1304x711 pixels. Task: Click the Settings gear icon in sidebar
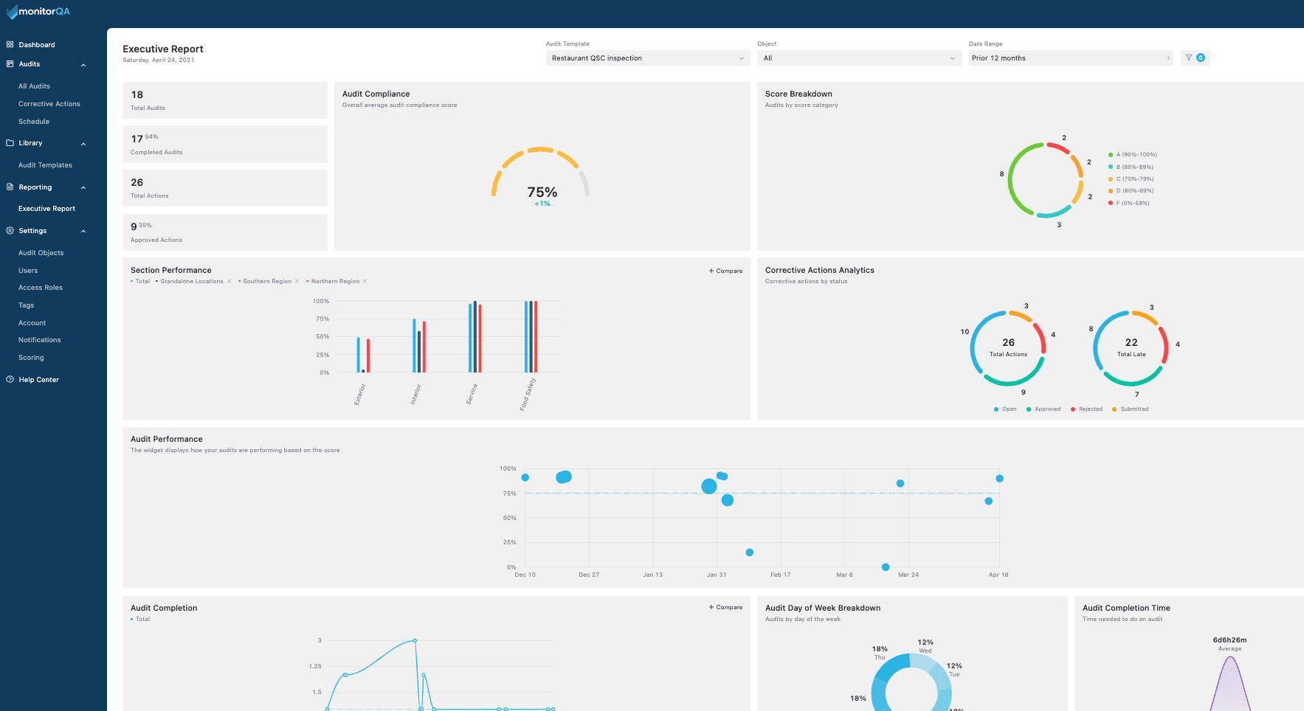10,231
